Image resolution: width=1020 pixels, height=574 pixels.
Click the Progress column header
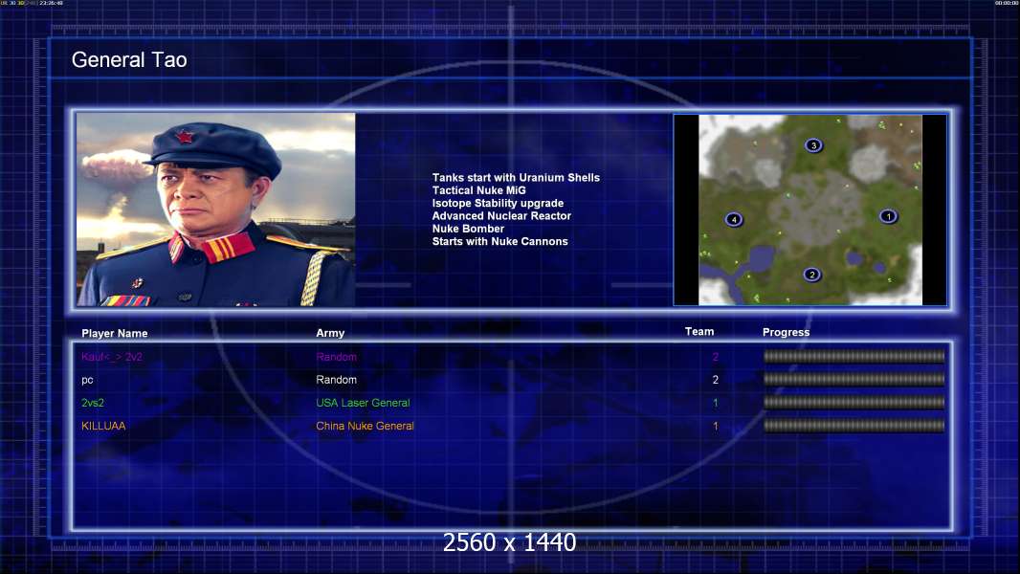786,332
